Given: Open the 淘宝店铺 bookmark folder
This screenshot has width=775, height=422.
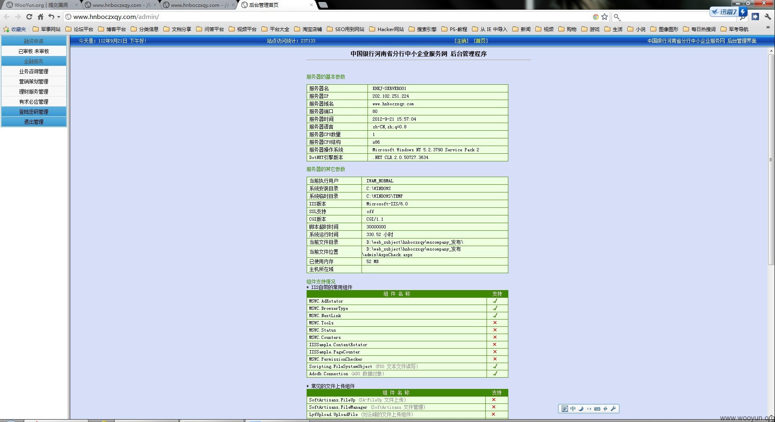Looking at the screenshot, I should (x=308, y=29).
